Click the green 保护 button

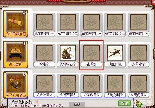click(x=124, y=103)
